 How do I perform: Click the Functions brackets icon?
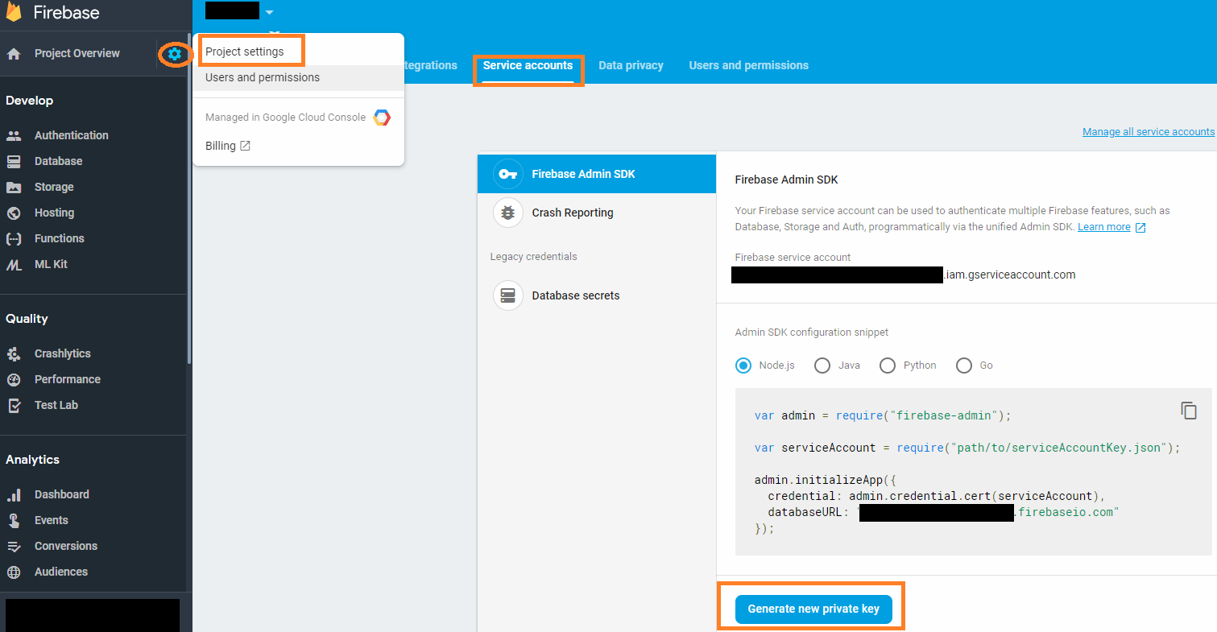point(14,238)
